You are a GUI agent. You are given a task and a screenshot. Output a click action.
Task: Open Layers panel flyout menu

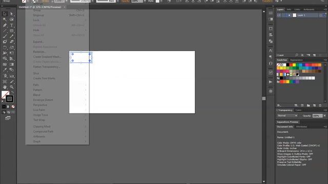coord(325,9)
